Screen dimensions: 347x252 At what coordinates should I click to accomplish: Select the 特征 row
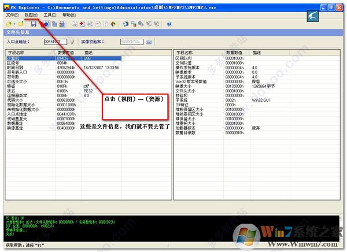64,86
